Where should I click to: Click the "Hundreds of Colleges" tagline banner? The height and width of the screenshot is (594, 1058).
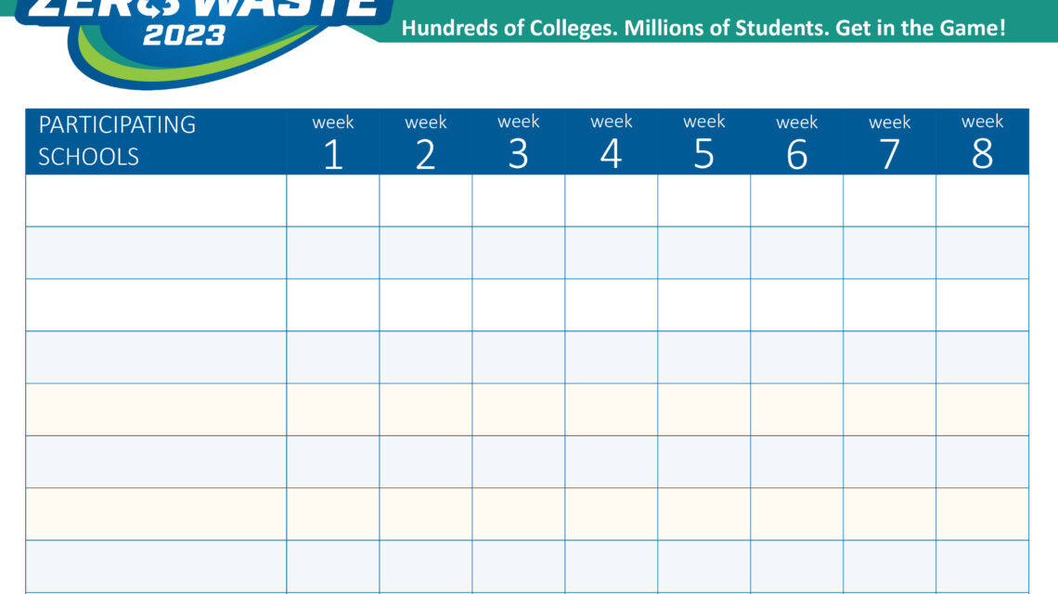tap(703, 28)
